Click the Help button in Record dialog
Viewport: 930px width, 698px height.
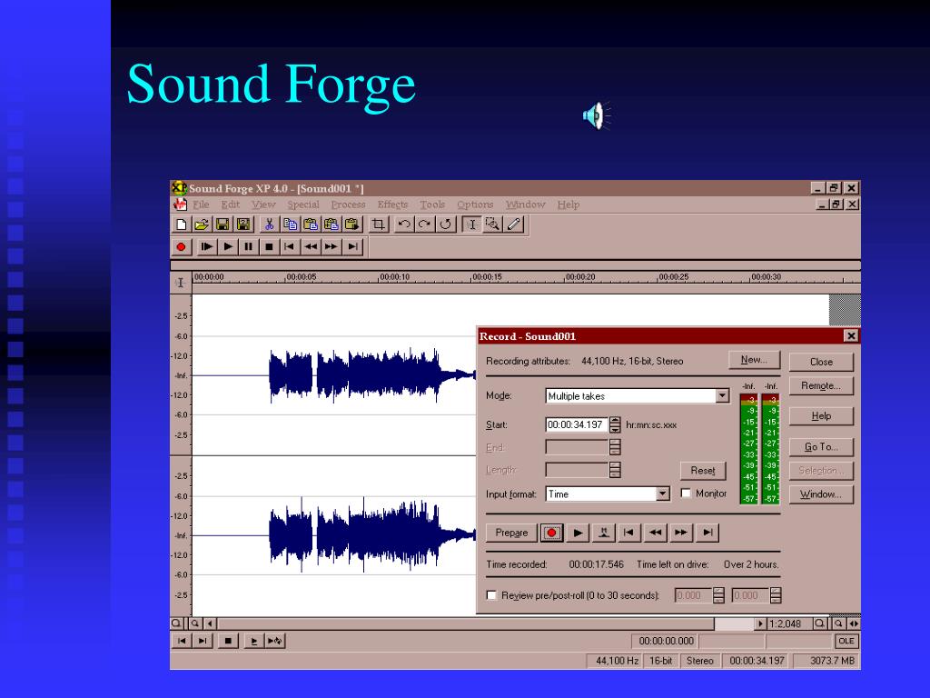point(821,416)
